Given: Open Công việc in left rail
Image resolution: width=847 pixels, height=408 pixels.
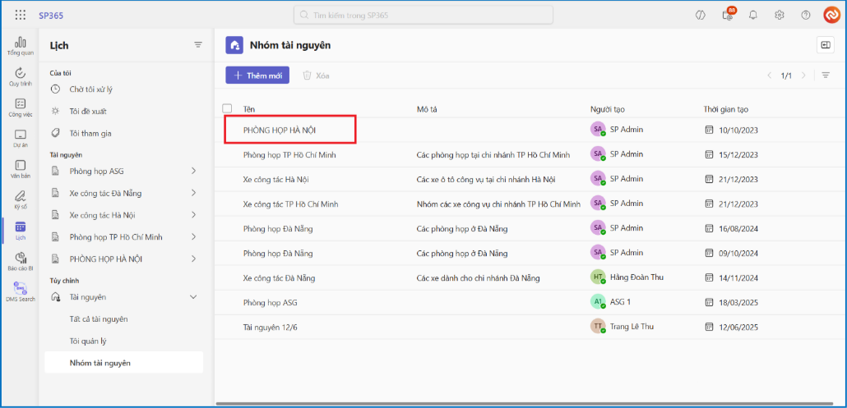Looking at the screenshot, I should (21, 108).
